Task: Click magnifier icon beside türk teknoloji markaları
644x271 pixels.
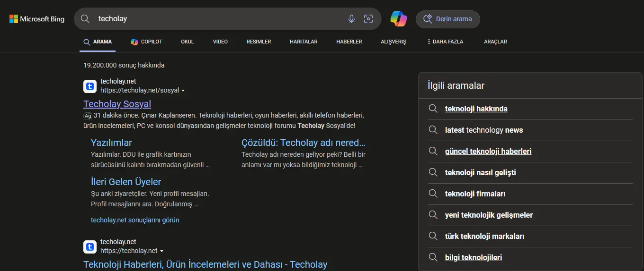Action: click(x=433, y=236)
